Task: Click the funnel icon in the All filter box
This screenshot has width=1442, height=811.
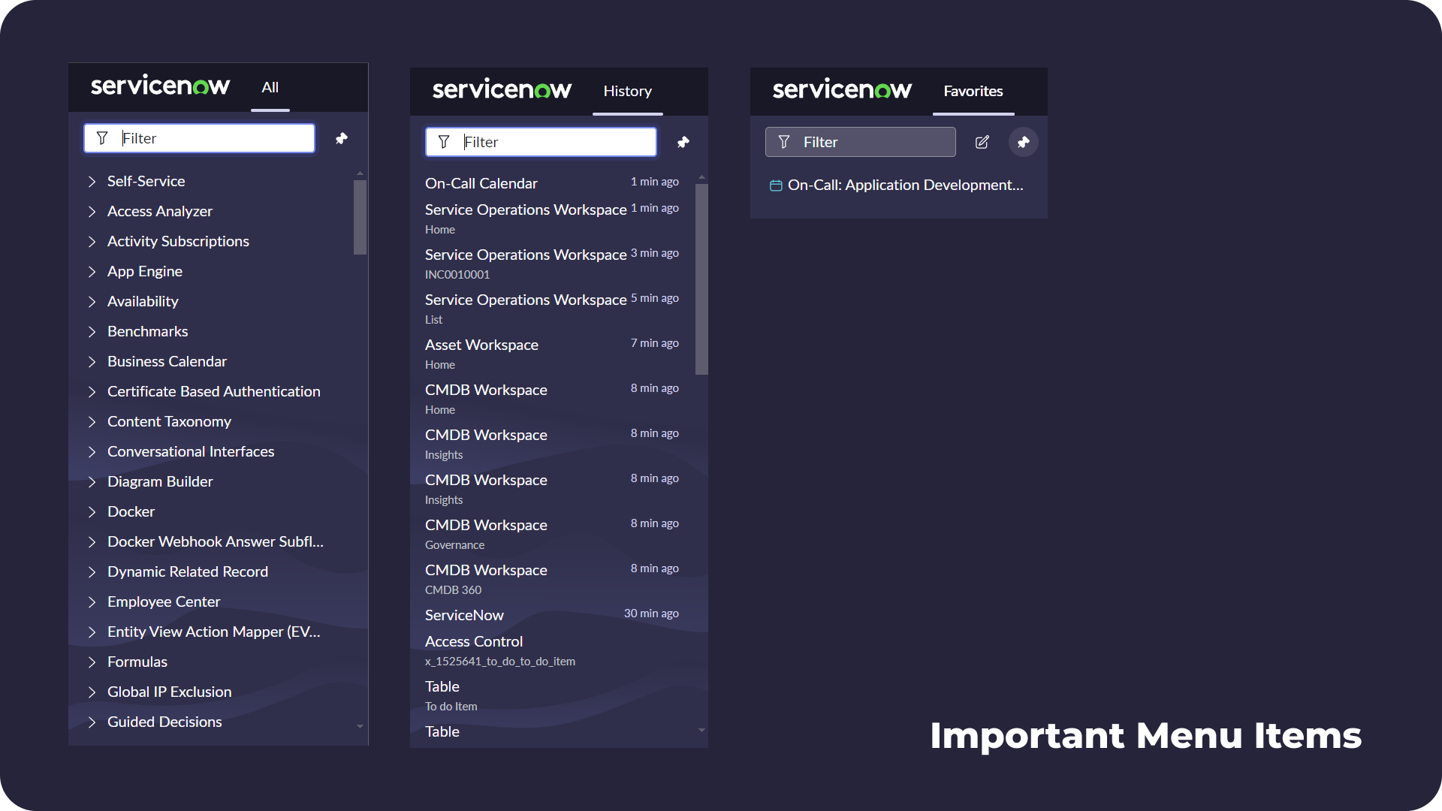Action: (x=102, y=138)
